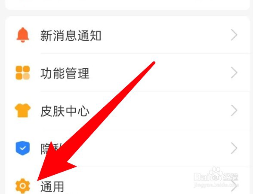Screen dimensions: 253x194
Task: Open 功能管理 label
Action: 65,73
